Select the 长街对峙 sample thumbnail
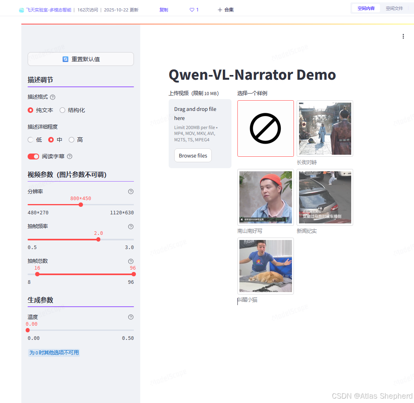The width and height of the screenshot is (414, 403). (x=325, y=128)
